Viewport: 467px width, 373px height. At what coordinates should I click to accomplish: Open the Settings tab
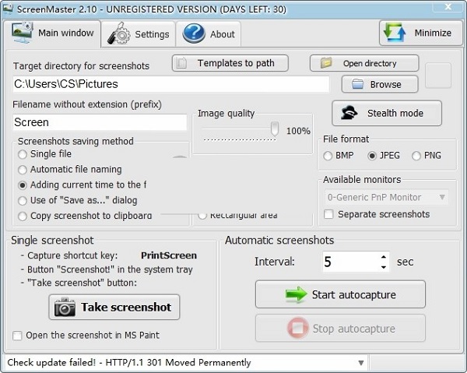coord(139,34)
